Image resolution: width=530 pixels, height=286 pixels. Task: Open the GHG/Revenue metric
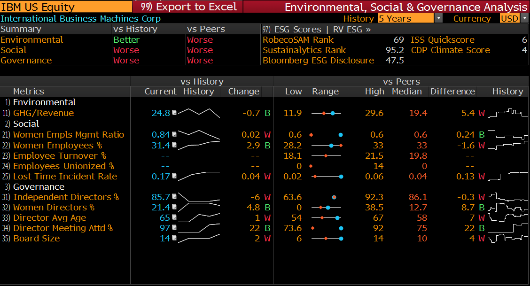(43, 113)
